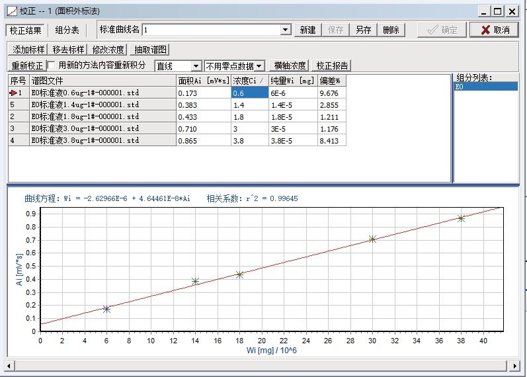Click the concentration cell 1.8
Screen dimensions: 527x377
tap(250, 116)
